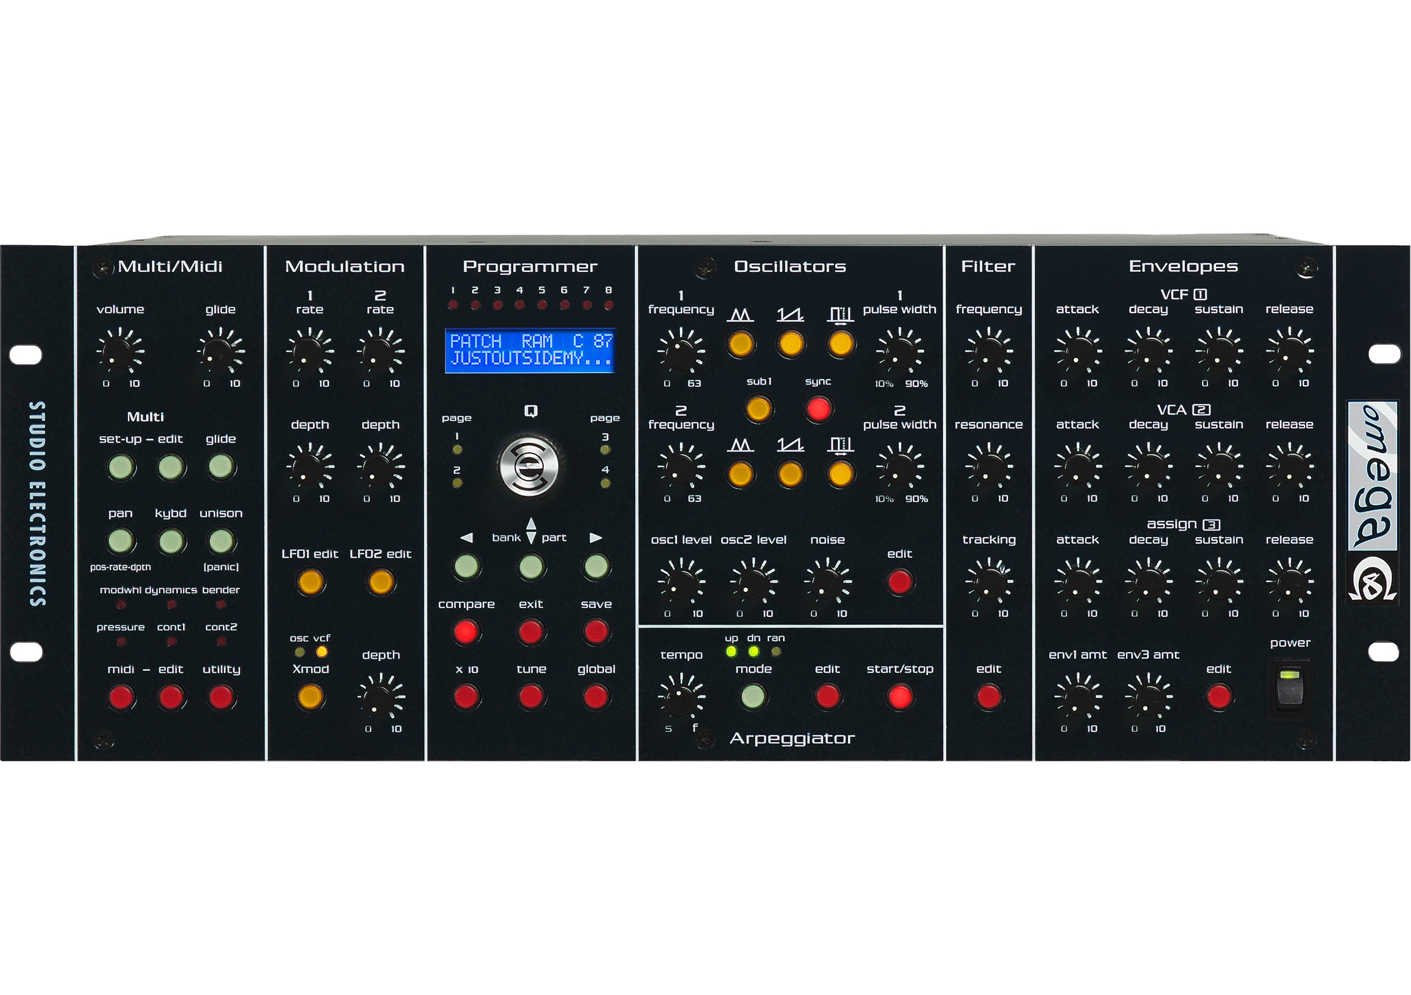Image resolution: width=1411 pixels, height=995 pixels.
Task: Click the Multi set-up button
Action: coord(120,468)
